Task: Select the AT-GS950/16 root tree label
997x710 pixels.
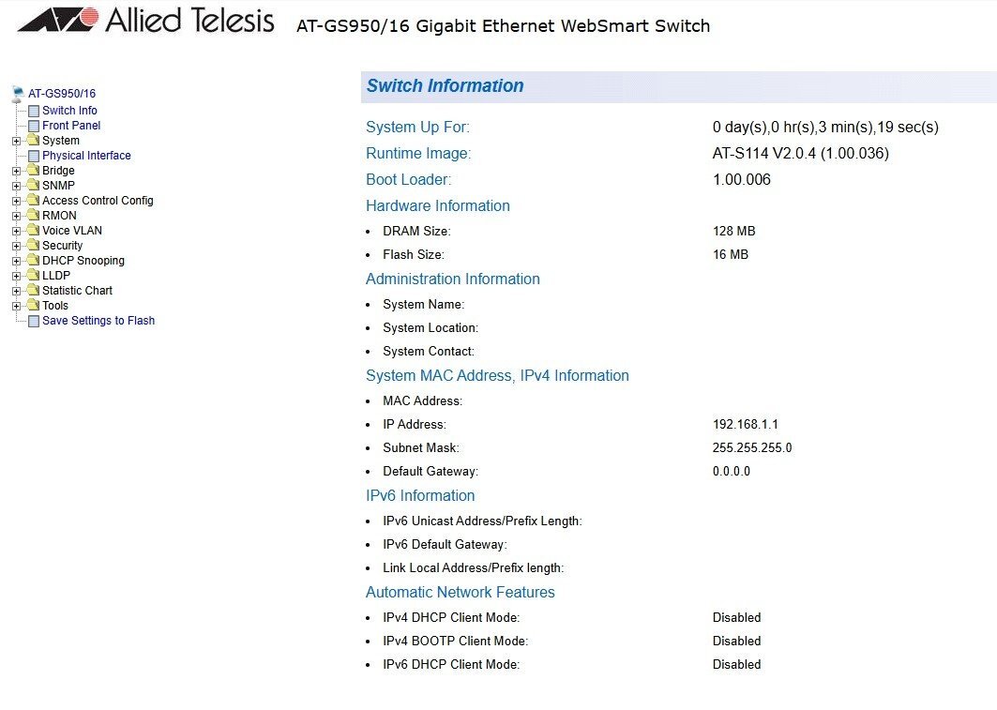Action: (x=62, y=94)
